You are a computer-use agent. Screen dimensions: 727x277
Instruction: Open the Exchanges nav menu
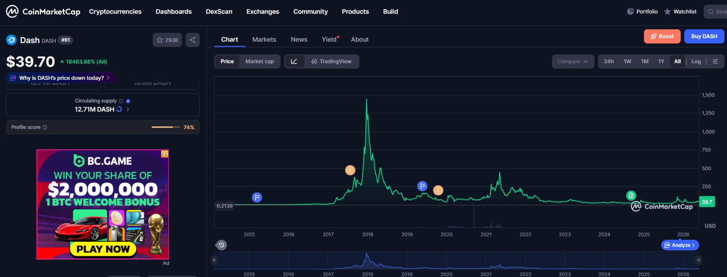pos(263,12)
